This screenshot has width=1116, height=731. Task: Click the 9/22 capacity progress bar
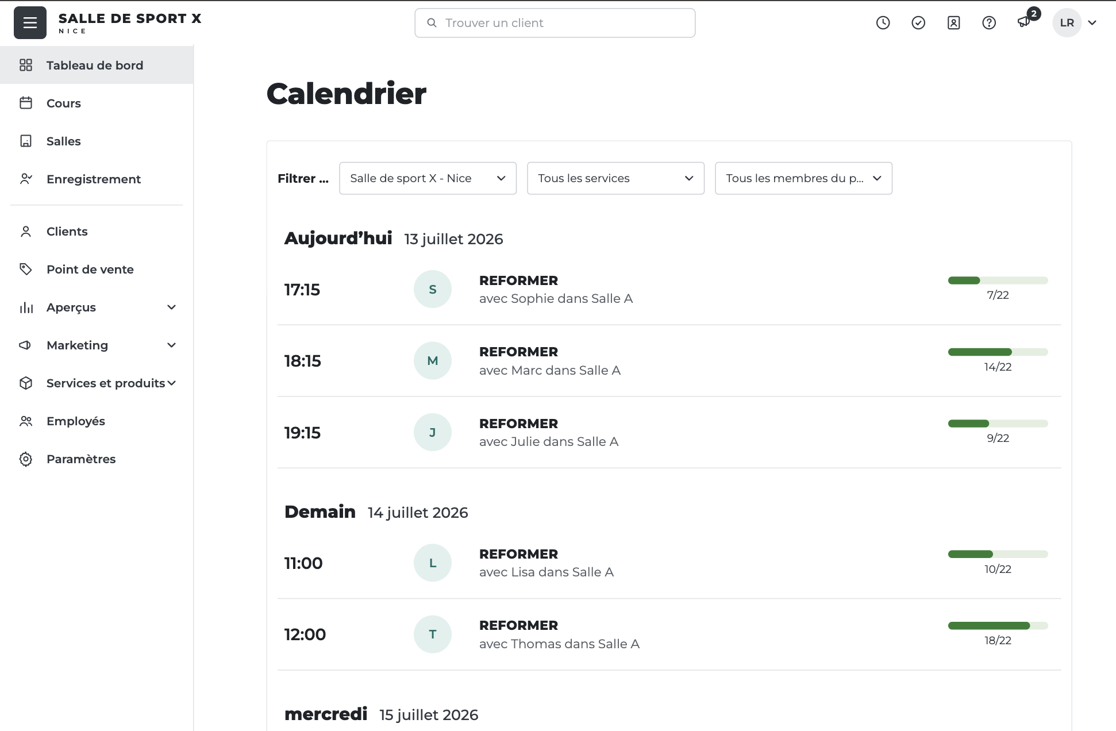998,424
